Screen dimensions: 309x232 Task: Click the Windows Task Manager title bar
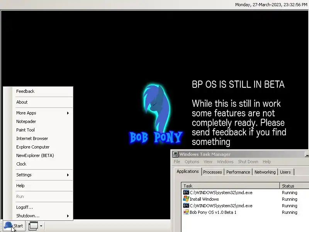click(x=240, y=154)
